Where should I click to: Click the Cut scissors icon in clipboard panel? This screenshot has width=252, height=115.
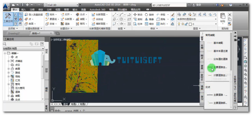coord(230,15)
